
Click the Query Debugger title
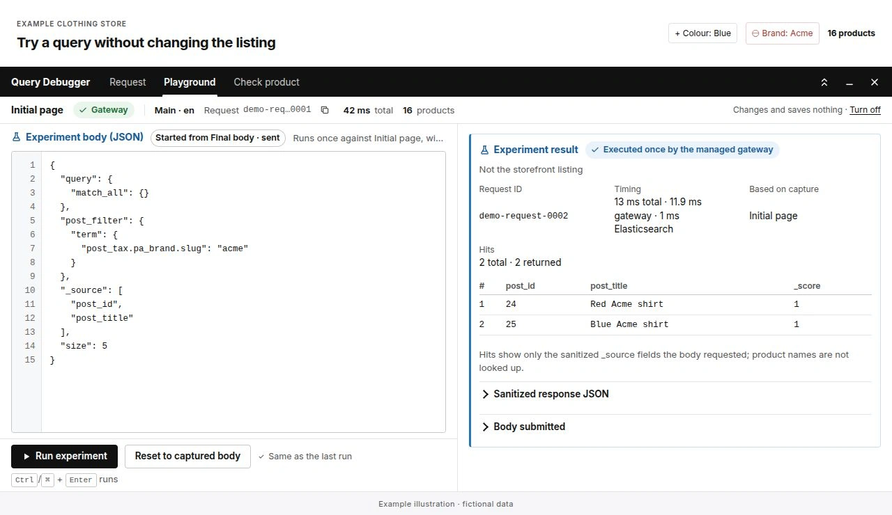pos(50,82)
